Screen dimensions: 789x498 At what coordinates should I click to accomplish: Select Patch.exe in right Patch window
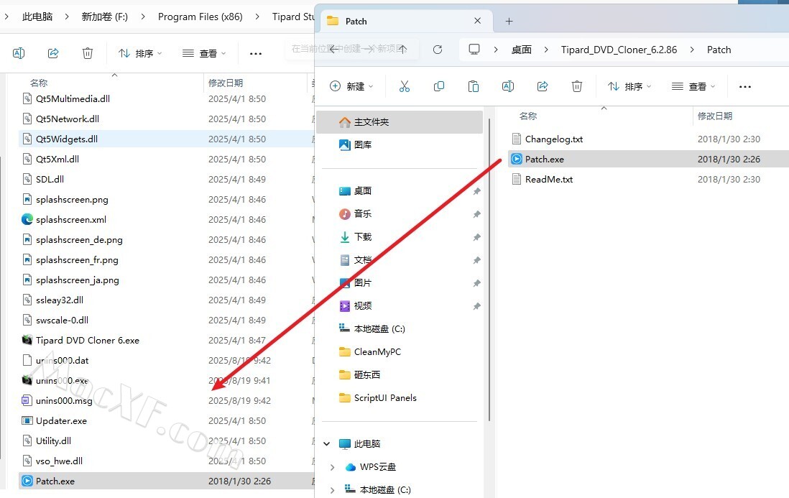click(x=649, y=159)
